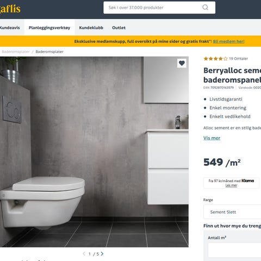
Task: Open the Outlet menu item
Action: click(119, 28)
